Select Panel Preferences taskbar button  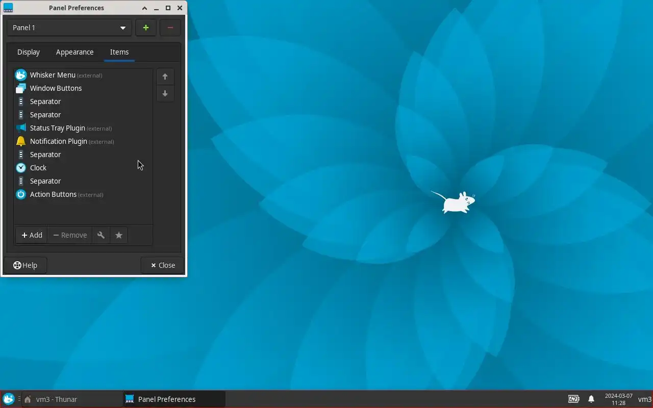[x=174, y=399]
